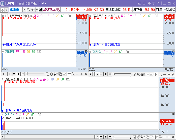Toggle the 거래량 marker in monthly volume pane
Screen dimensions: 176x140
point(3,52)
